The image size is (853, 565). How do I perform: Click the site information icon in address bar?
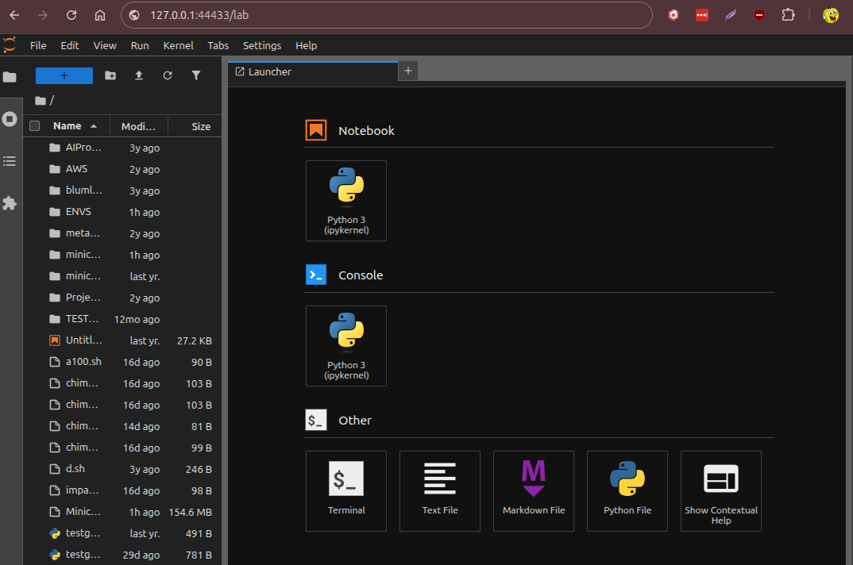click(134, 15)
